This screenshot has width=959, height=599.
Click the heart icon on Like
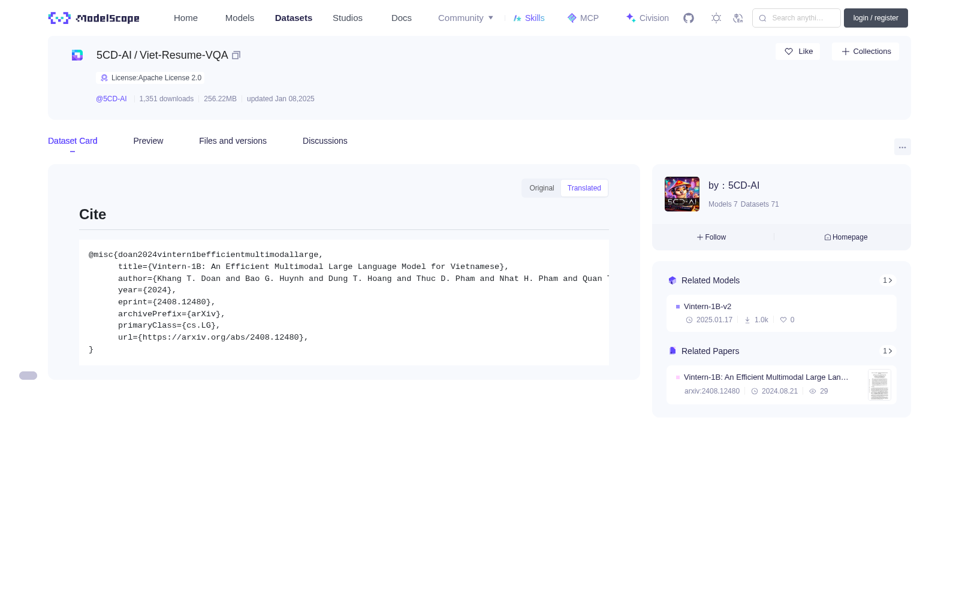pyautogui.click(x=789, y=52)
